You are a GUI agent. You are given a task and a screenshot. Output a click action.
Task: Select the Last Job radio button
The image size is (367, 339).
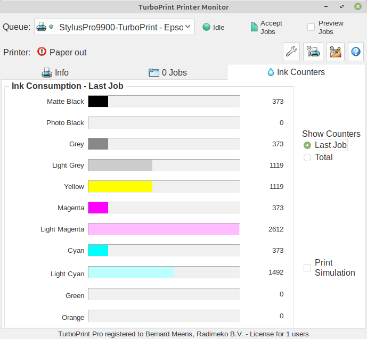click(307, 145)
